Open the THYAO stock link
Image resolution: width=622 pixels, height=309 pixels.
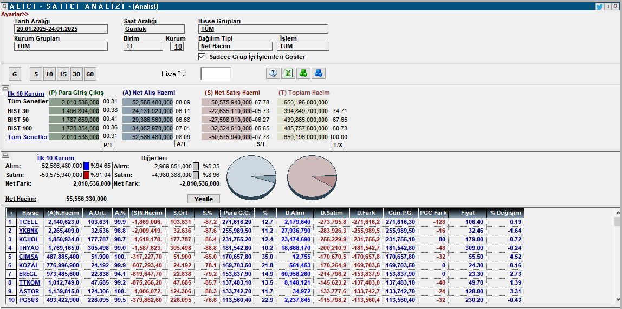29,248
